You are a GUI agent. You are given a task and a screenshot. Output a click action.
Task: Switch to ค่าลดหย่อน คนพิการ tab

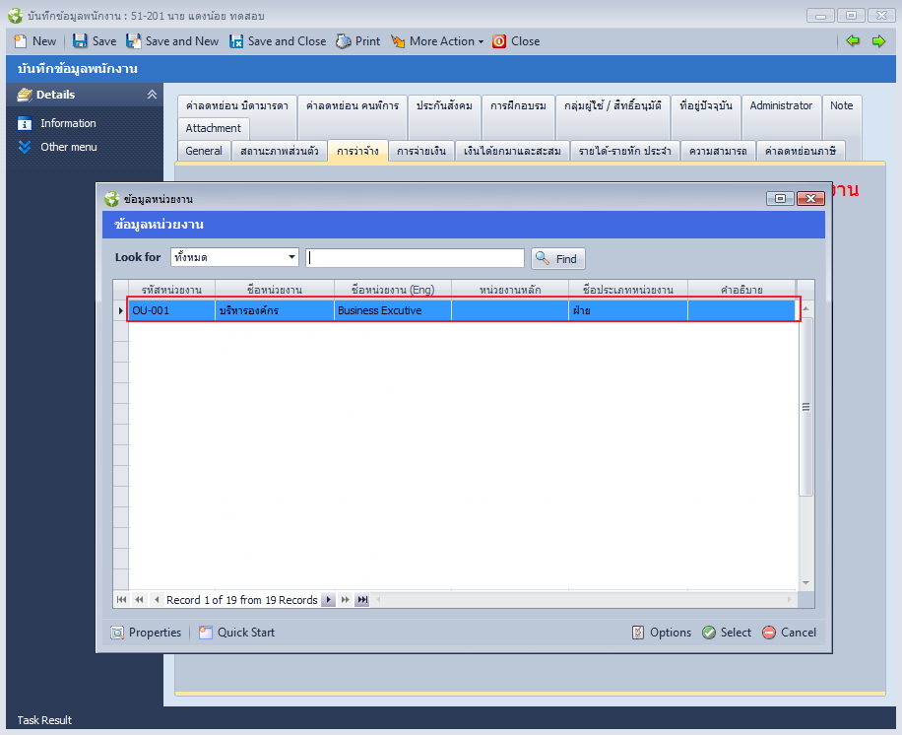pyautogui.click(x=353, y=105)
